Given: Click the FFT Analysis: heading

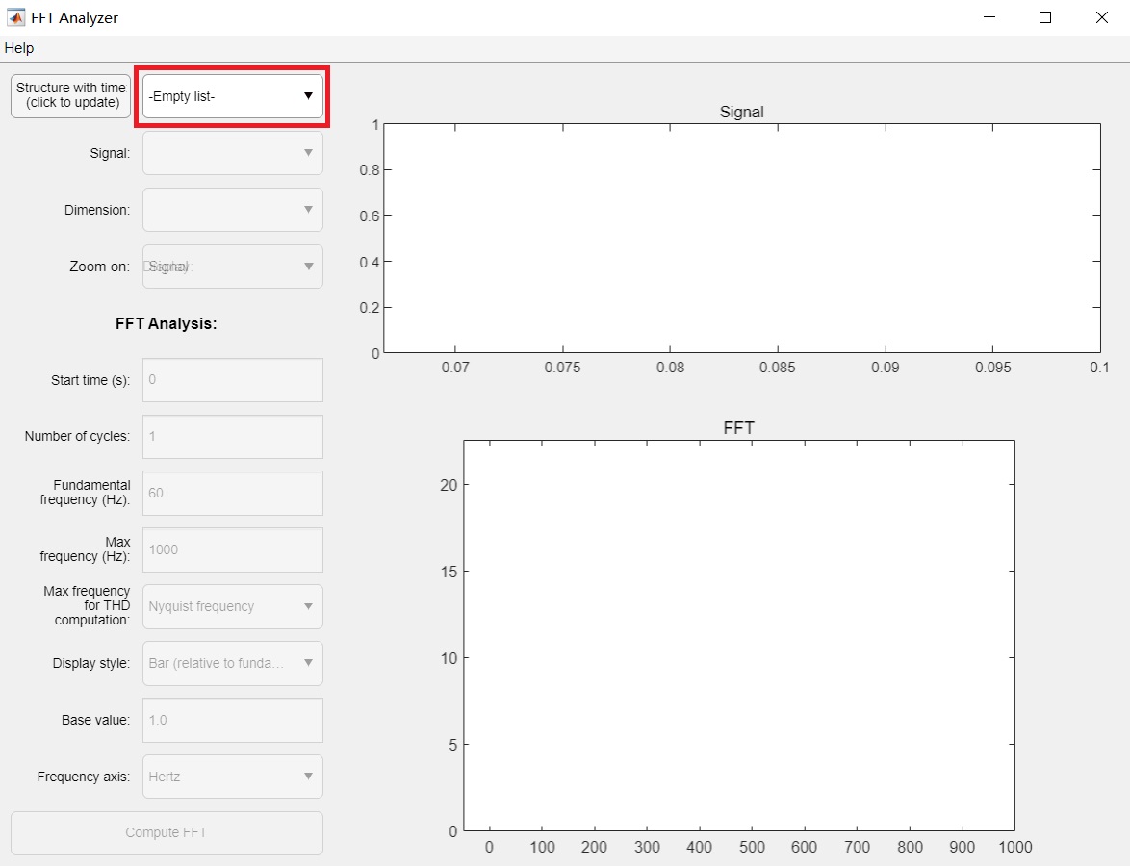Looking at the screenshot, I should (167, 323).
